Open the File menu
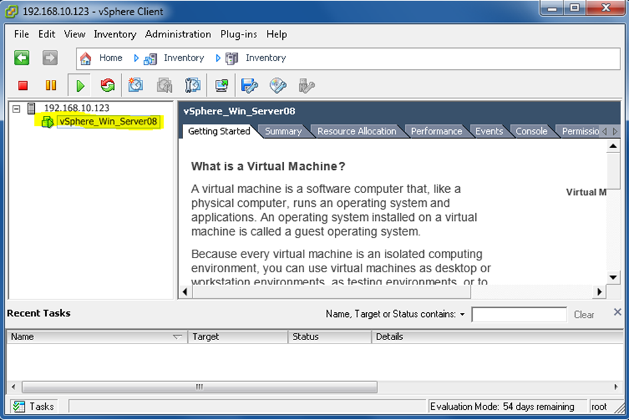 click(21, 35)
